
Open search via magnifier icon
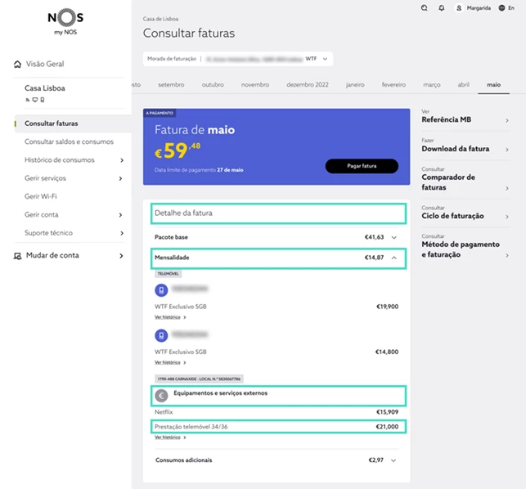click(424, 7)
